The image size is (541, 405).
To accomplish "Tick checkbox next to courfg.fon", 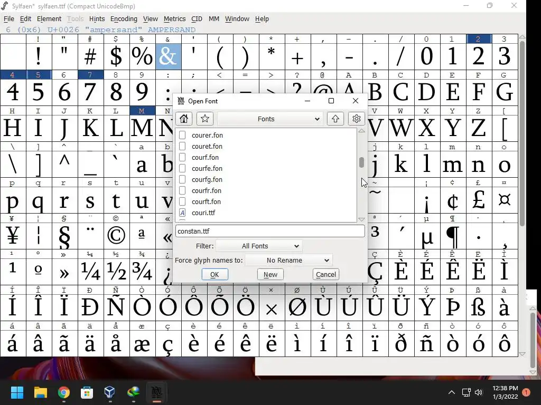I will pos(182,179).
